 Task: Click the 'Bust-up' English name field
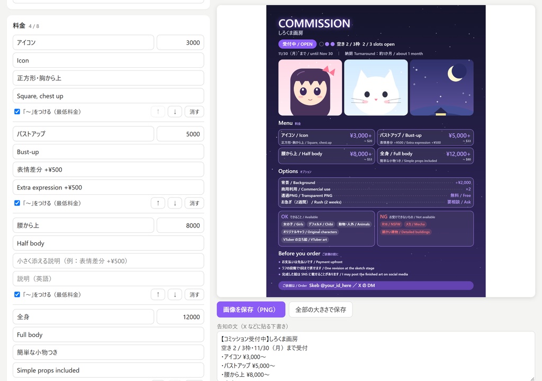coord(108,152)
